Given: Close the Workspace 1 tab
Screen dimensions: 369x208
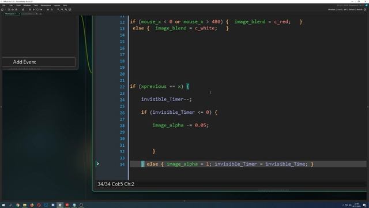Looking at the screenshot, I should click(x=19, y=14).
